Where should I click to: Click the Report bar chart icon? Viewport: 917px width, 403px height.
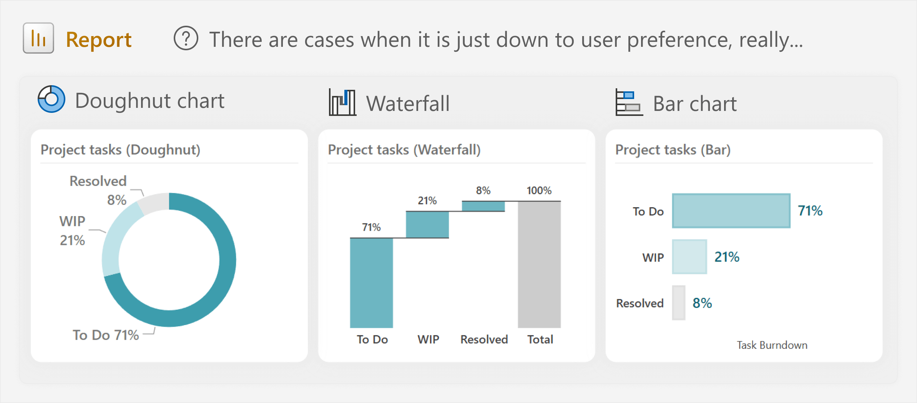(38, 38)
